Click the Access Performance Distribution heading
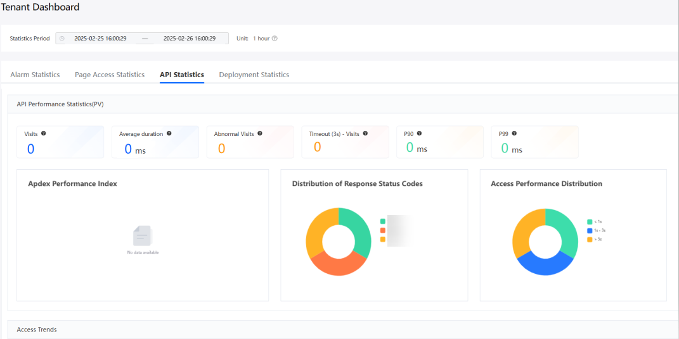 546,183
